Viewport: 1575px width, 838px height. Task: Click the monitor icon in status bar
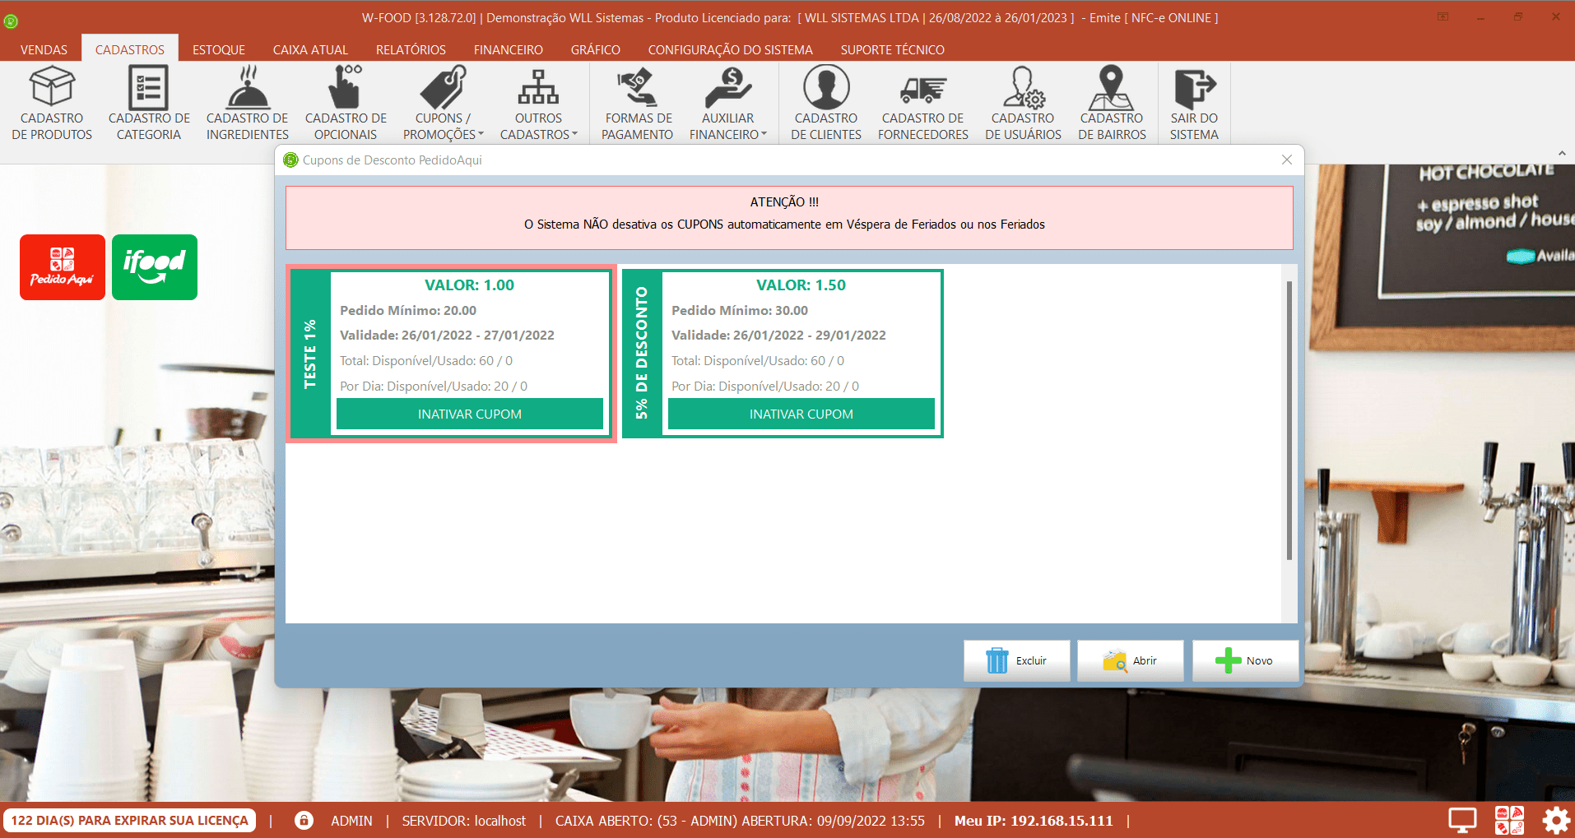[x=1462, y=820]
